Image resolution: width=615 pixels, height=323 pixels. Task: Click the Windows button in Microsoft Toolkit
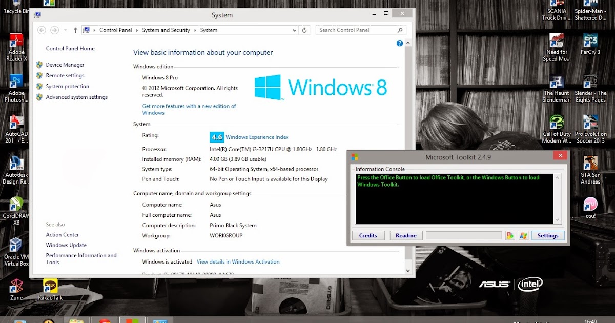(523, 235)
